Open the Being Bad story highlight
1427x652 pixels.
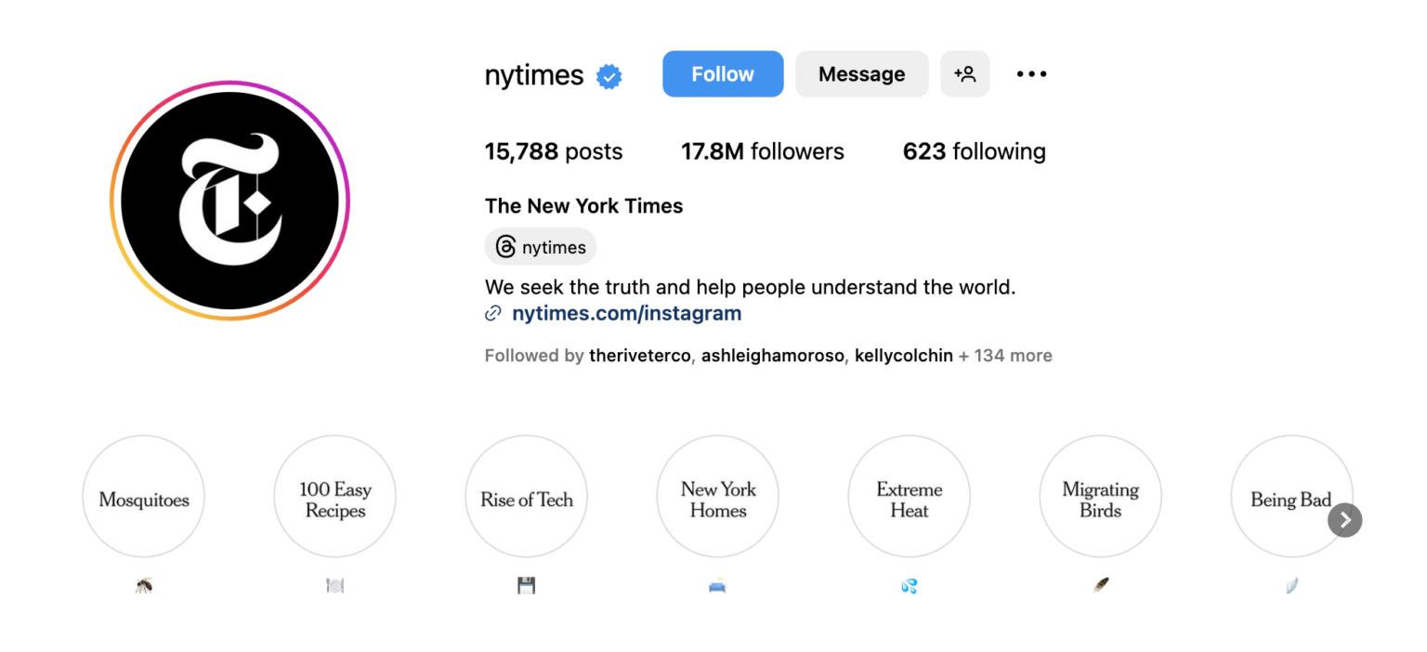[1291, 496]
